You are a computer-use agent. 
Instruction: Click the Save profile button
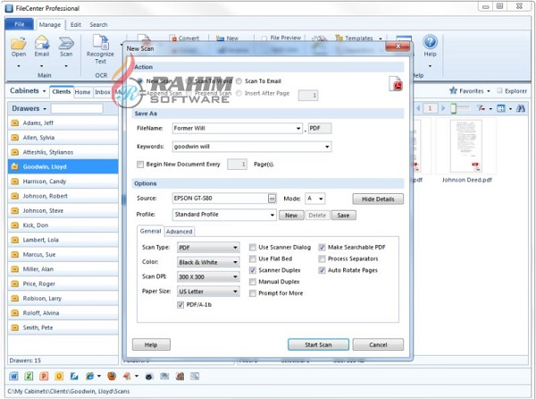(343, 216)
